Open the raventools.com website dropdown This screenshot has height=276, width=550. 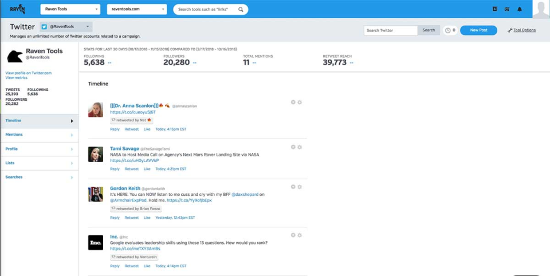137,10
